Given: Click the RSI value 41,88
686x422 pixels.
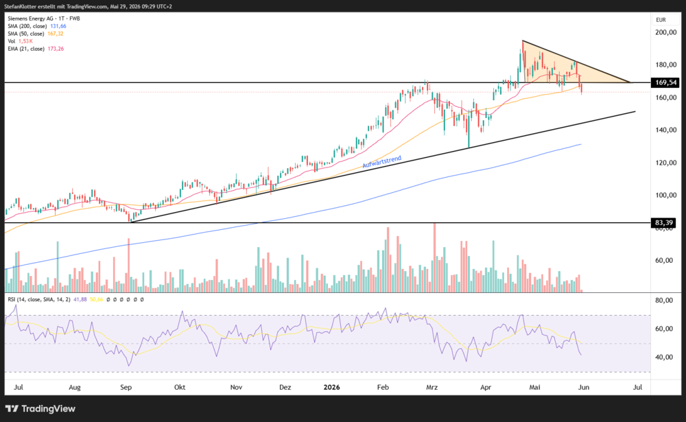Looking at the screenshot, I should pyautogui.click(x=80, y=299).
